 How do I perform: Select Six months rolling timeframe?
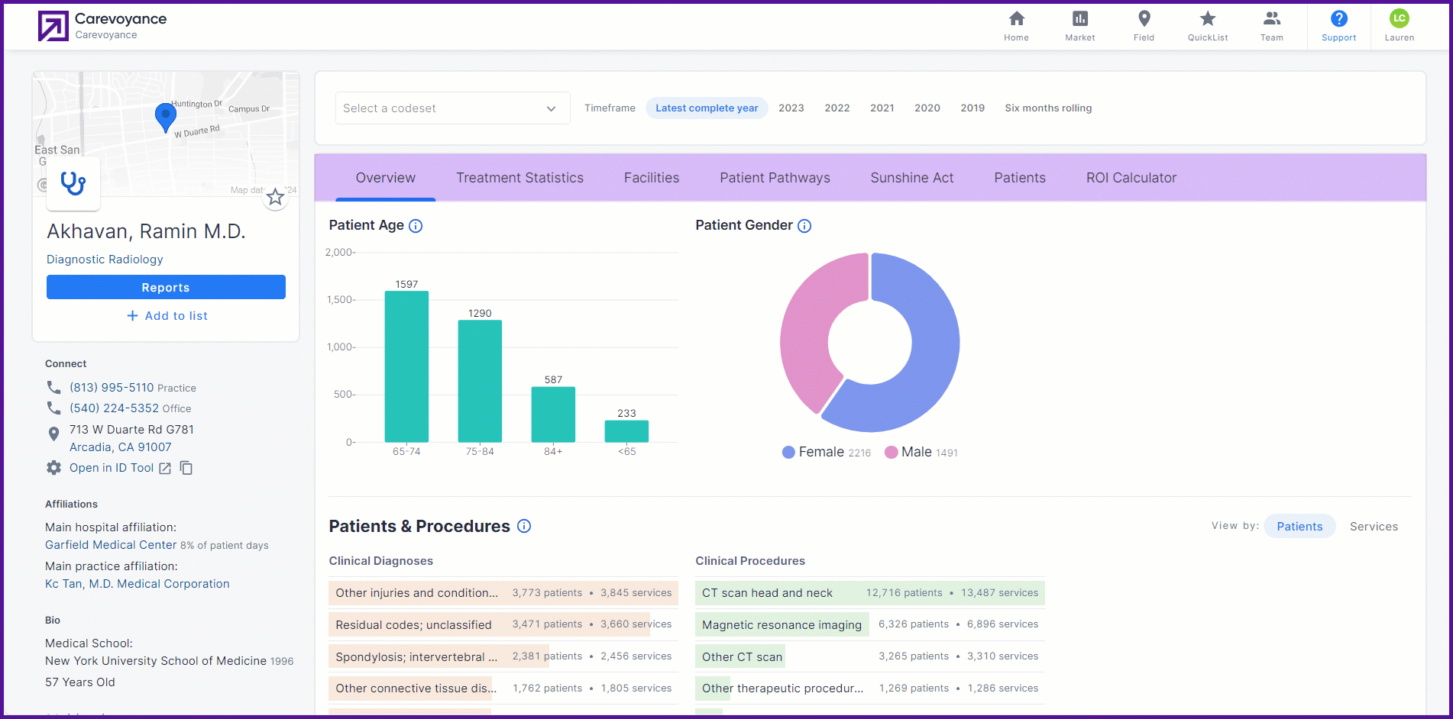1048,108
